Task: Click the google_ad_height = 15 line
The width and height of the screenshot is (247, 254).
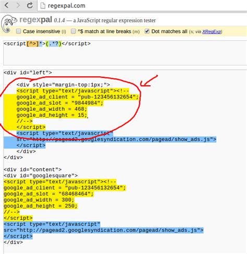Action: point(52,115)
